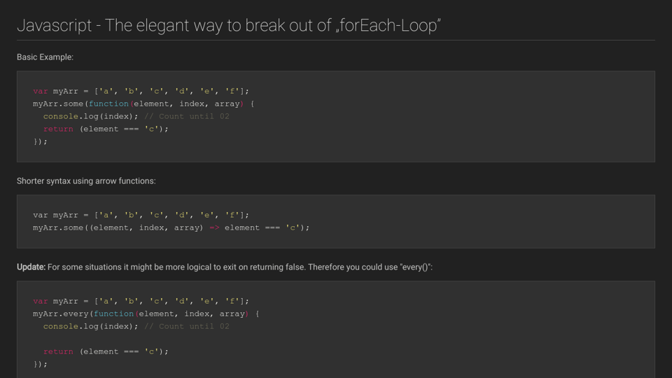Click the 'c' string after === in arrow-function line

point(294,227)
